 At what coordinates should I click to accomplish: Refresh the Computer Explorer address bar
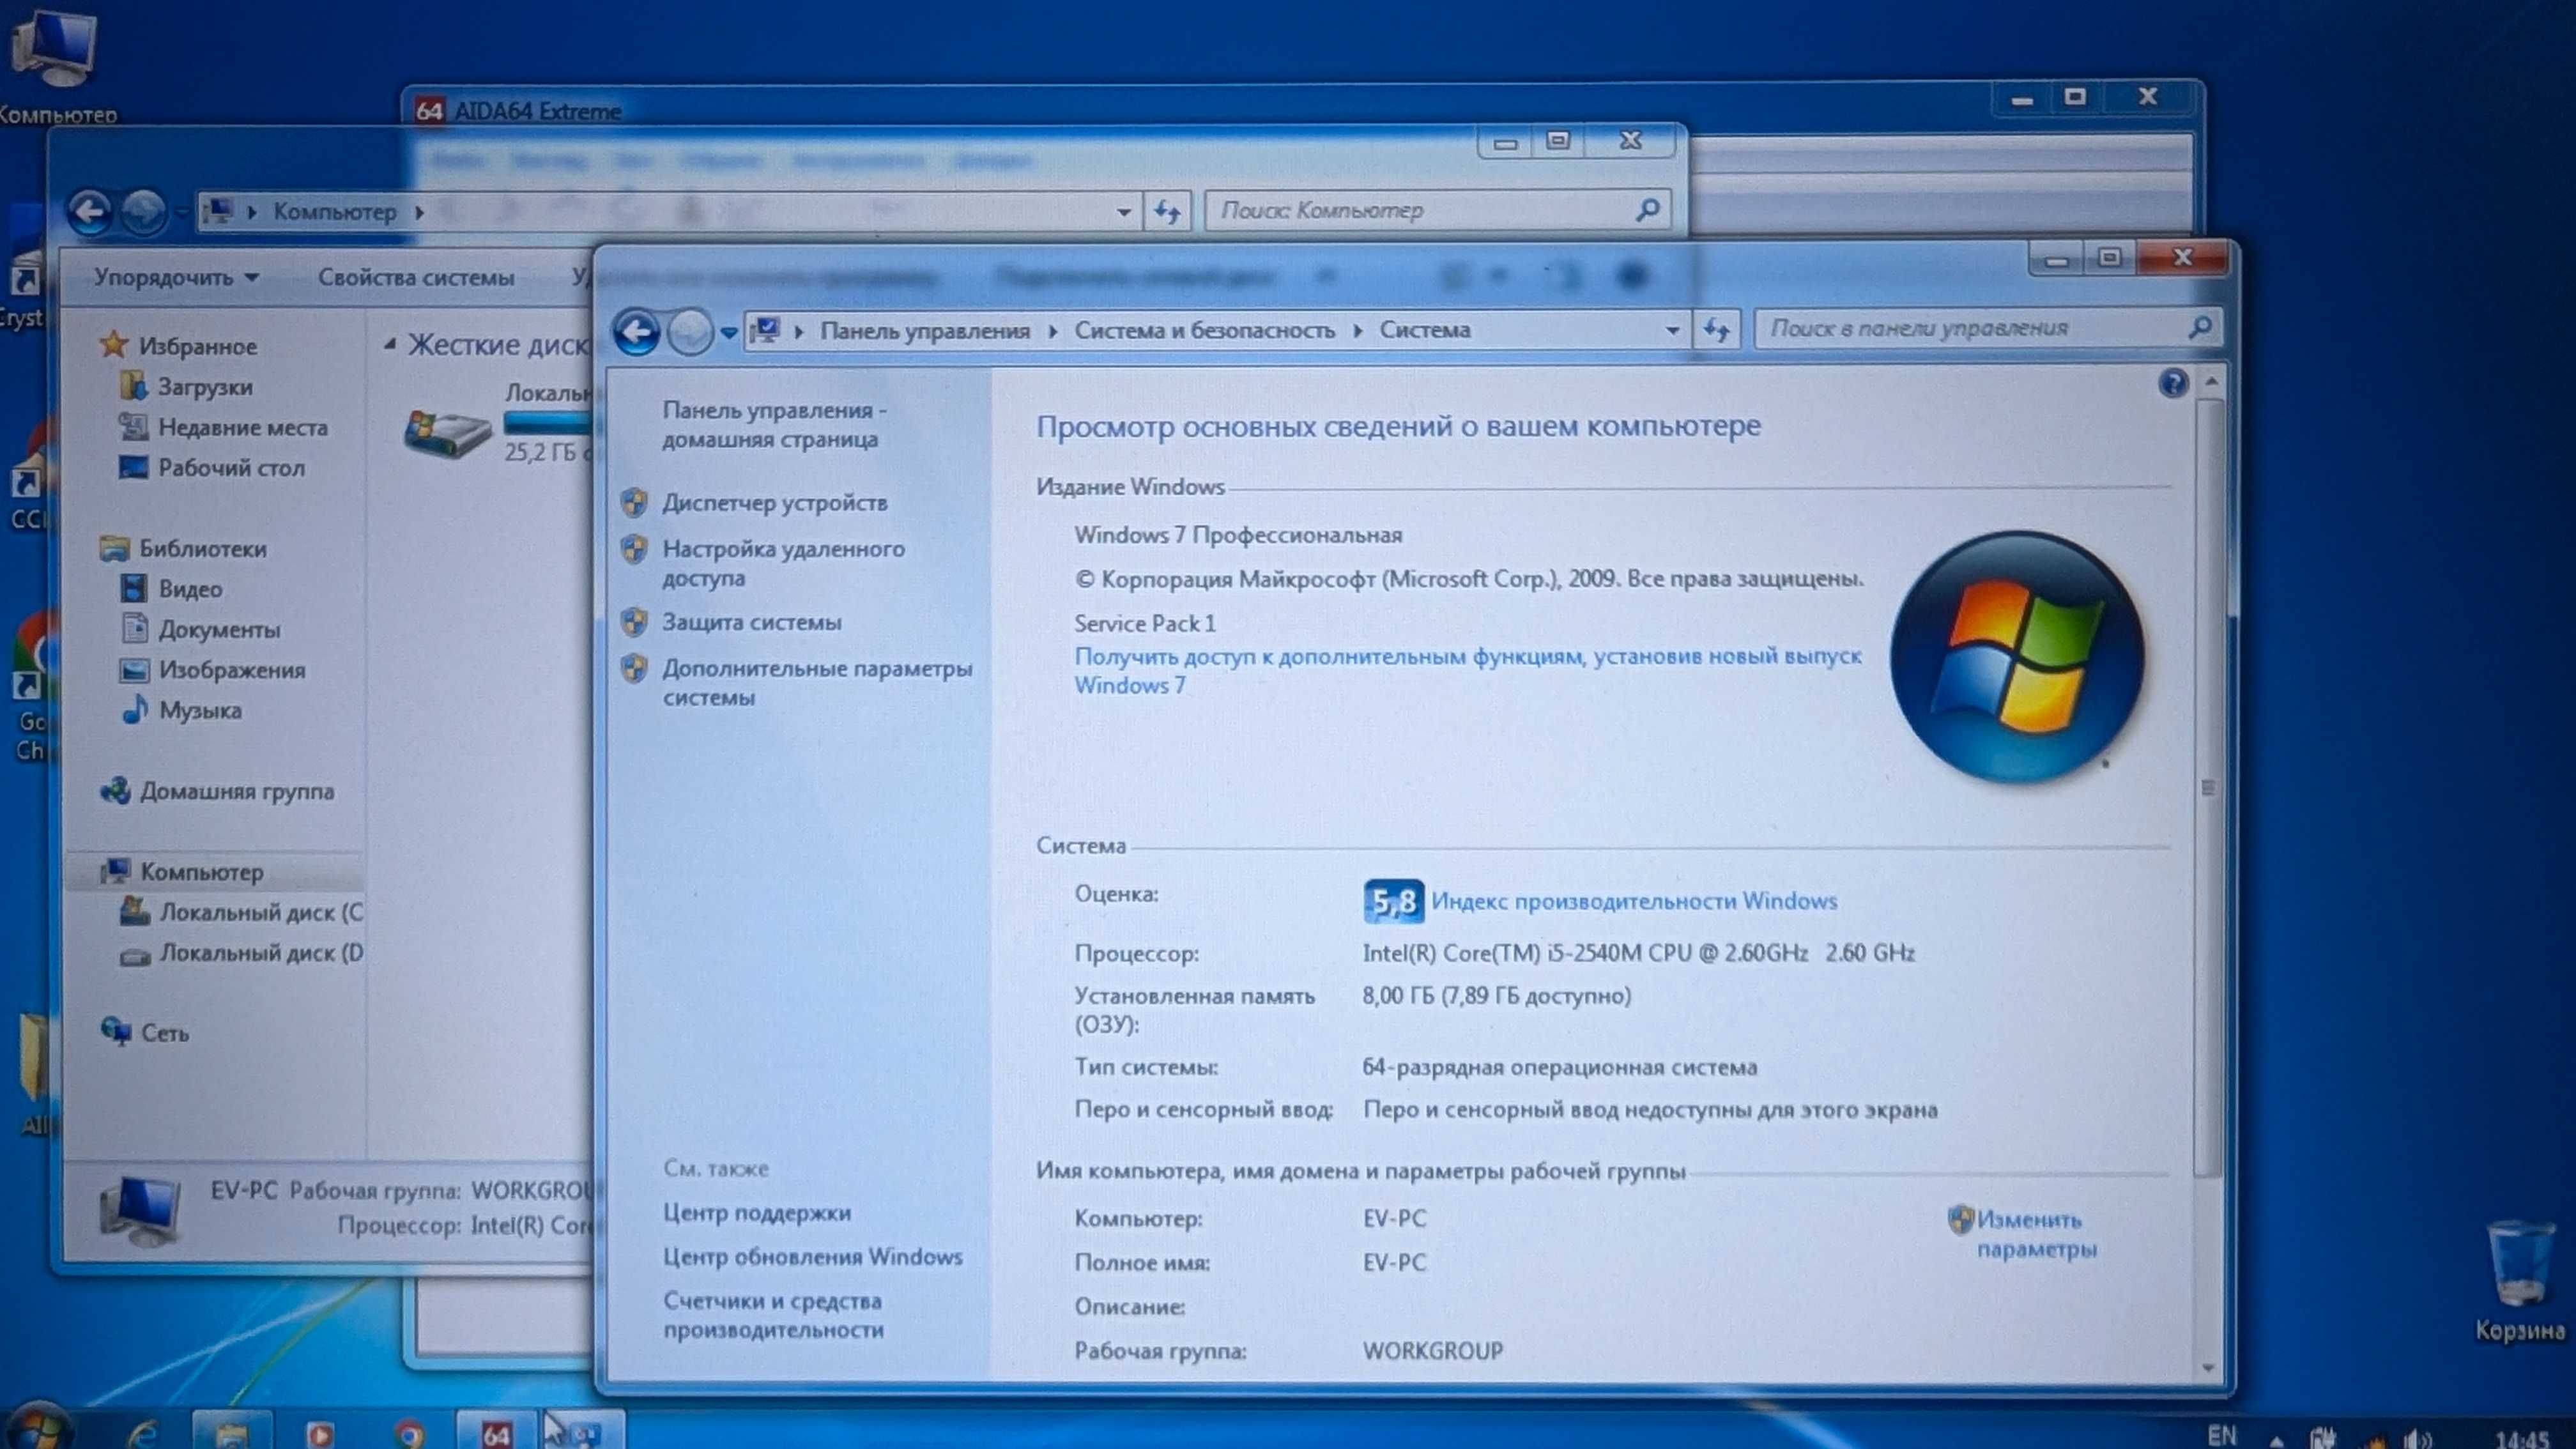[x=1167, y=211]
